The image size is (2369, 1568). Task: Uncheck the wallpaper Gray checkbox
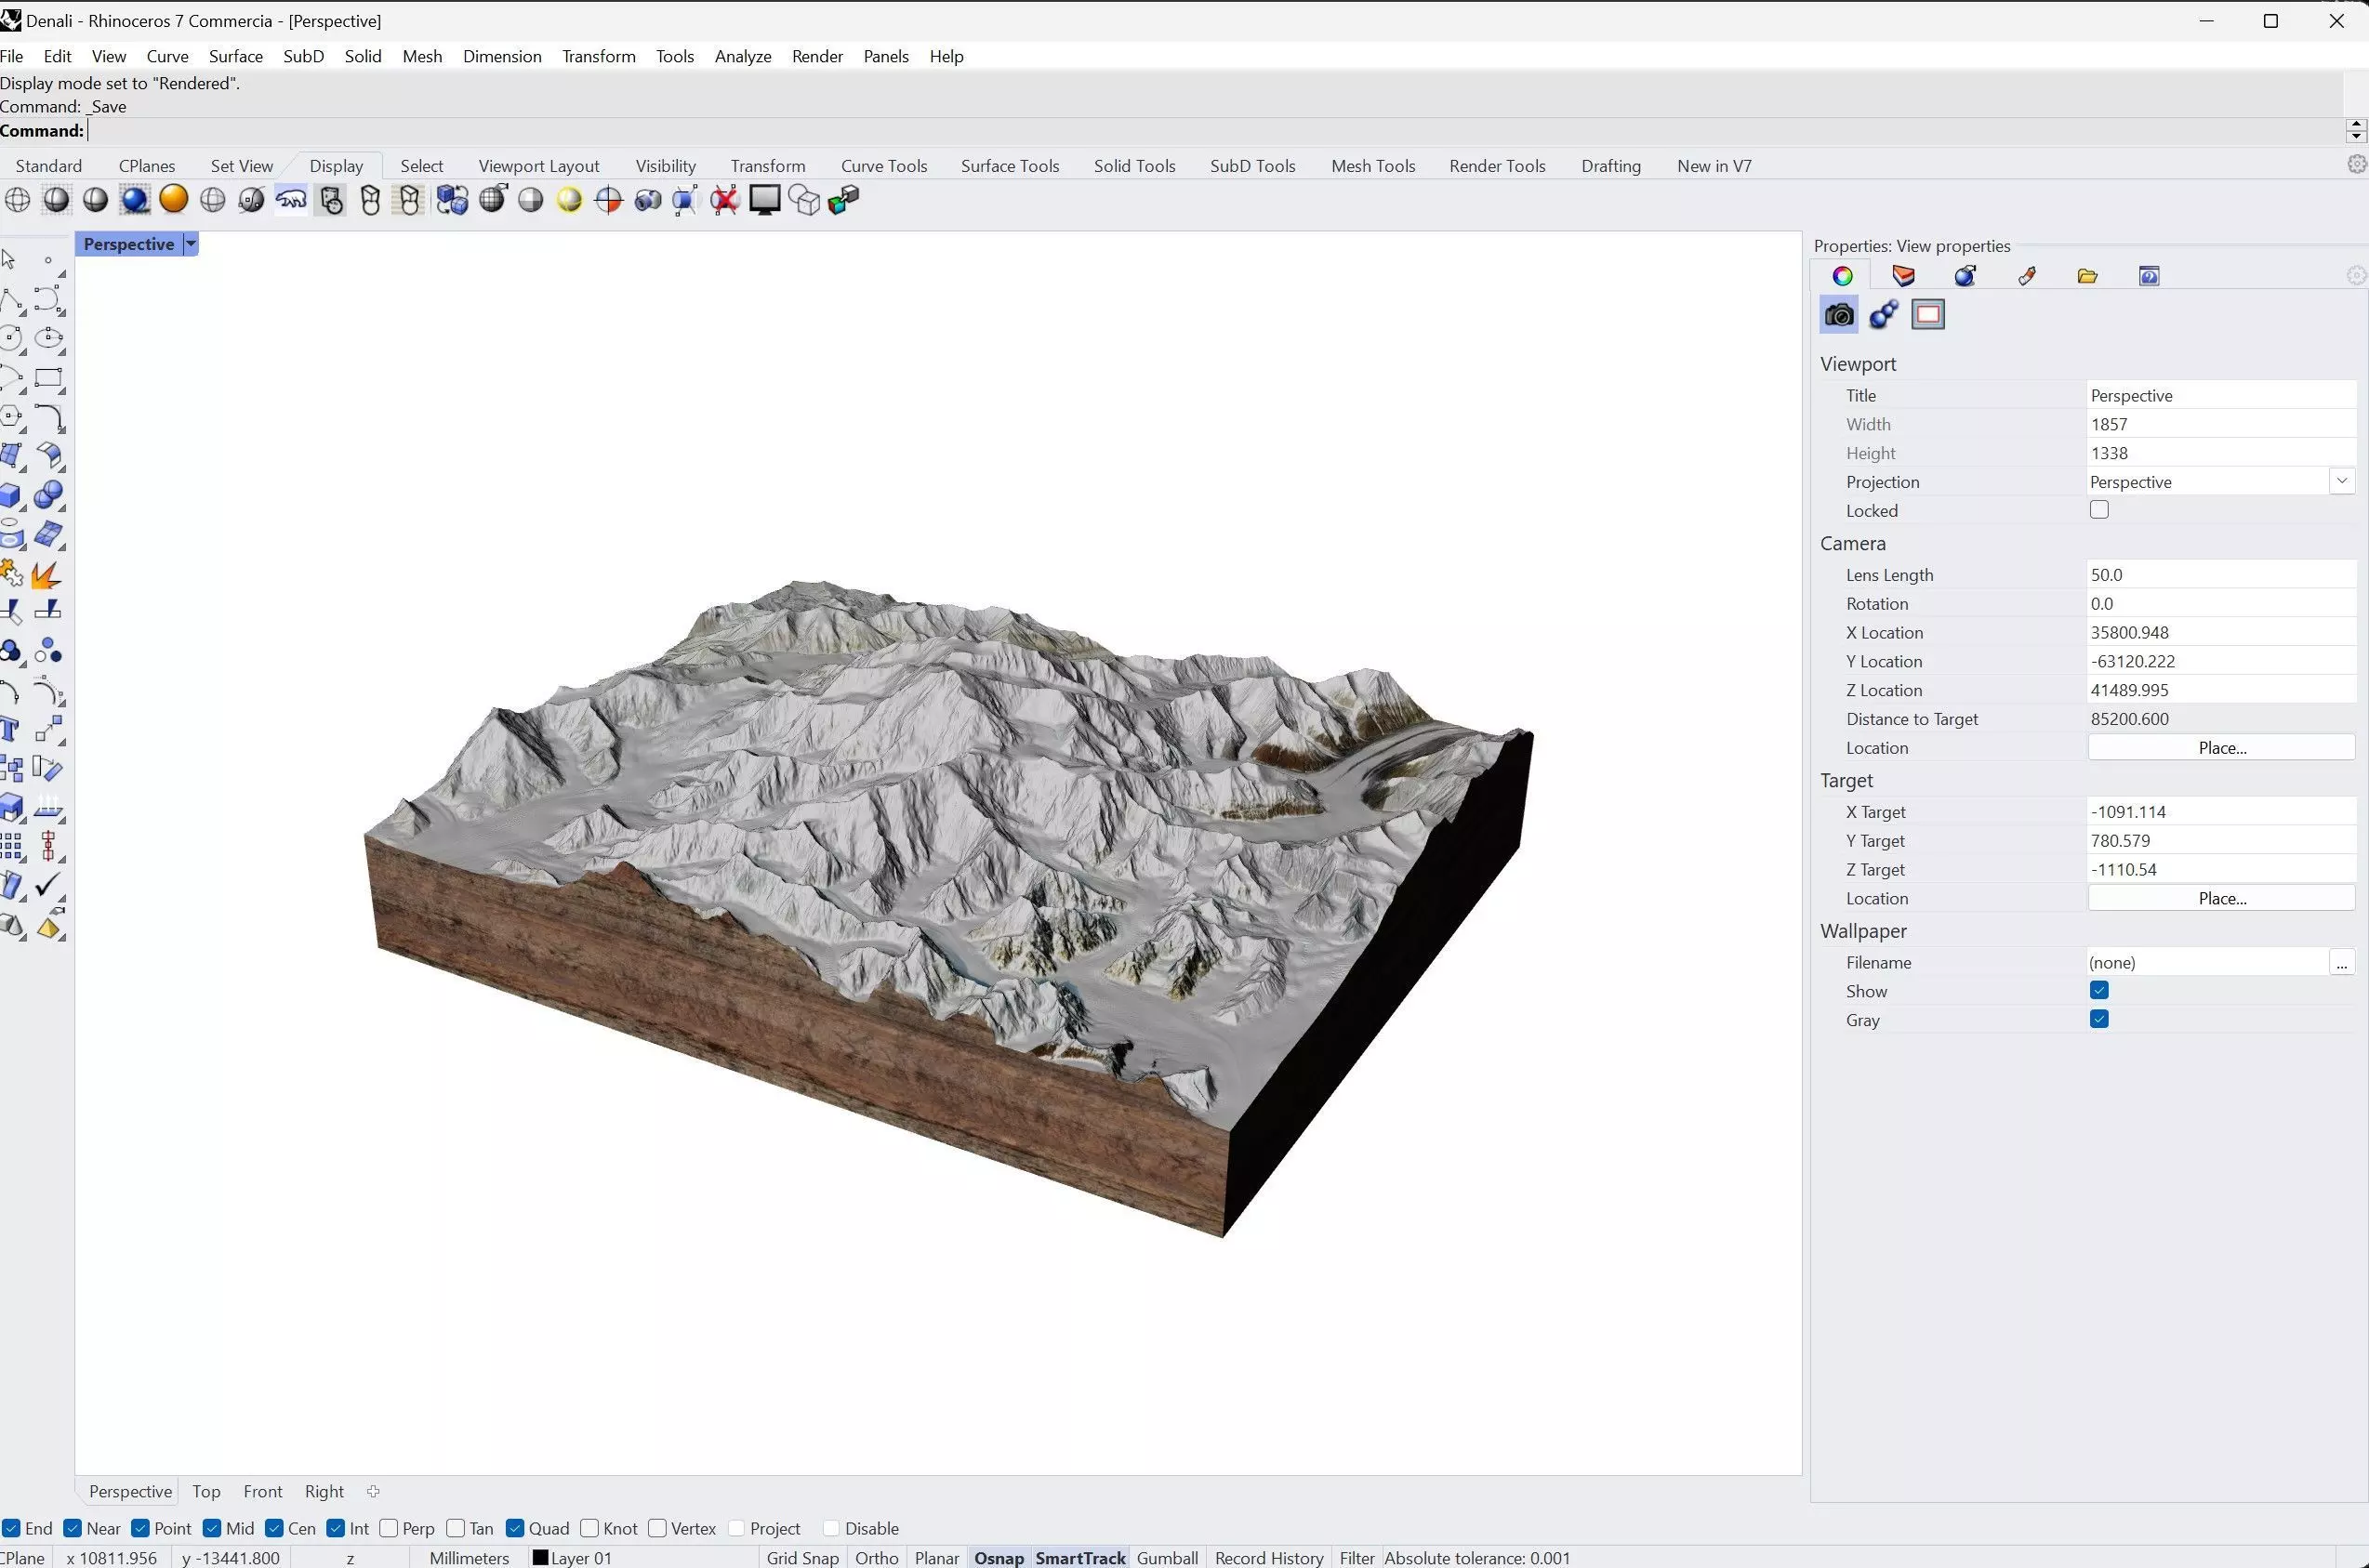(x=2099, y=1020)
